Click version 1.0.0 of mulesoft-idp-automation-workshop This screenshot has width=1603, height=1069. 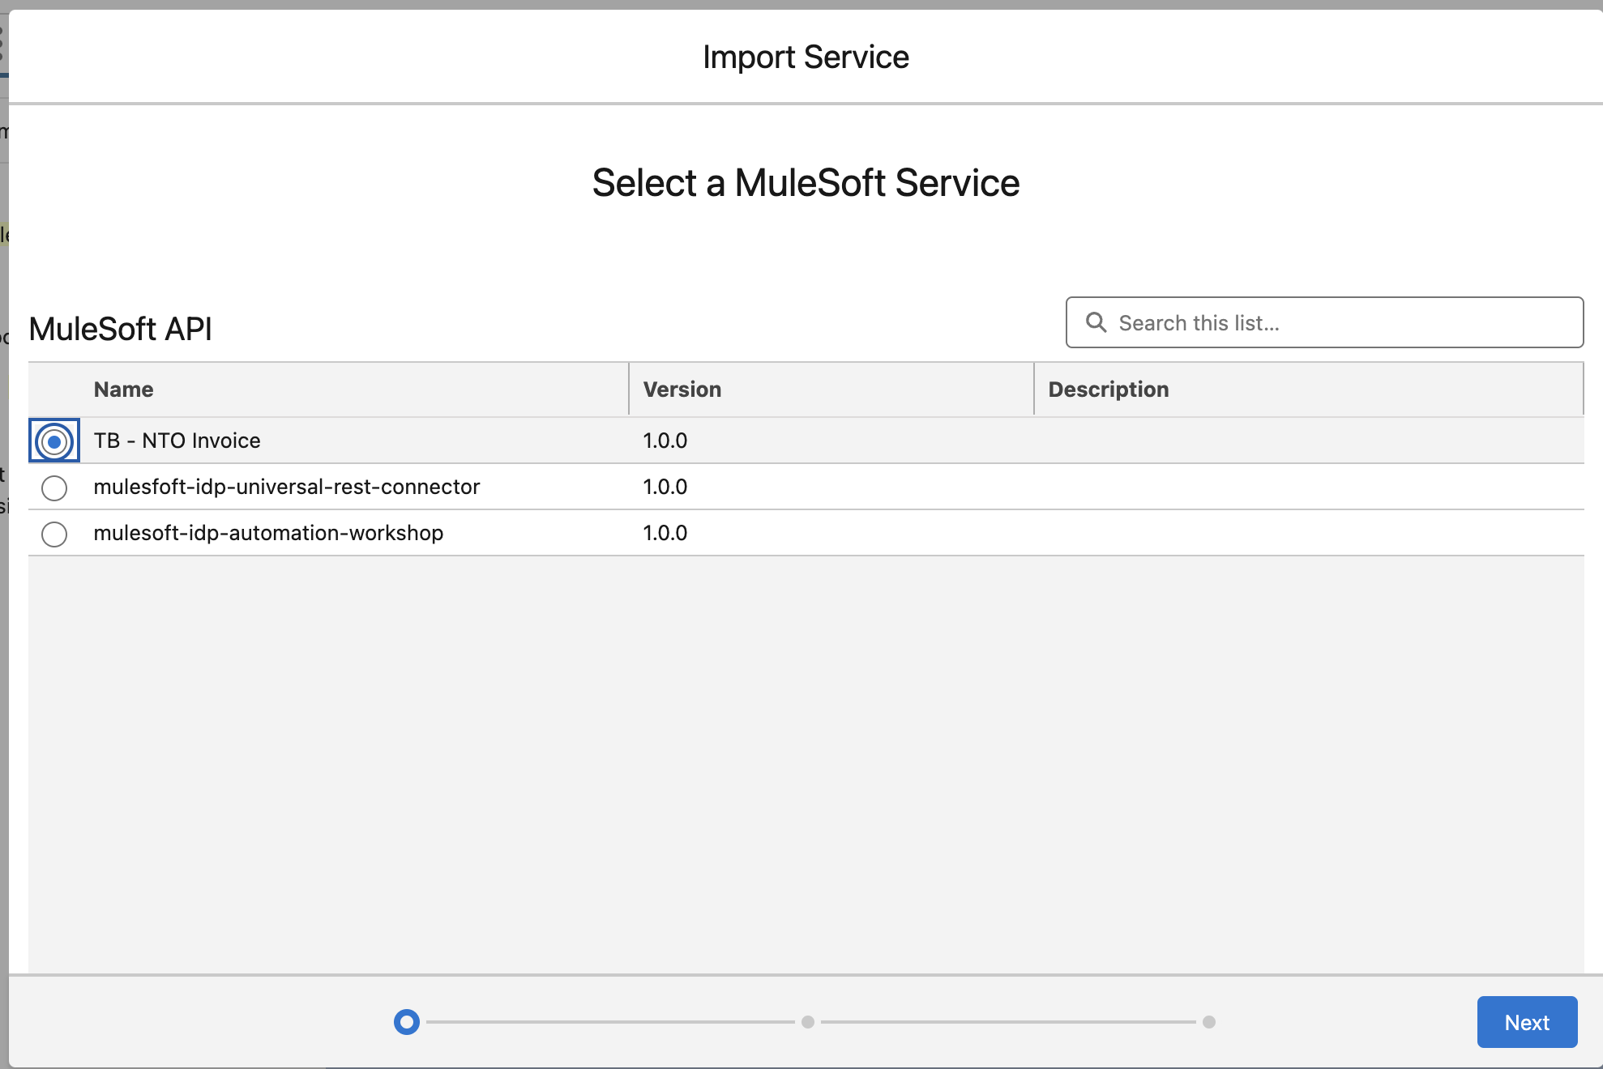tap(665, 533)
